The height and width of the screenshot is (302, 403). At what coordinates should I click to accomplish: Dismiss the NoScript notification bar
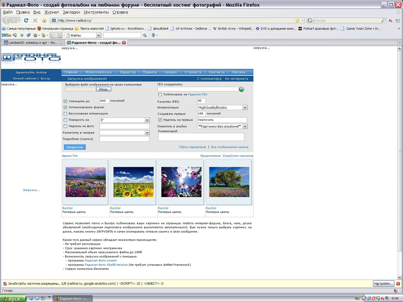coord(398,284)
